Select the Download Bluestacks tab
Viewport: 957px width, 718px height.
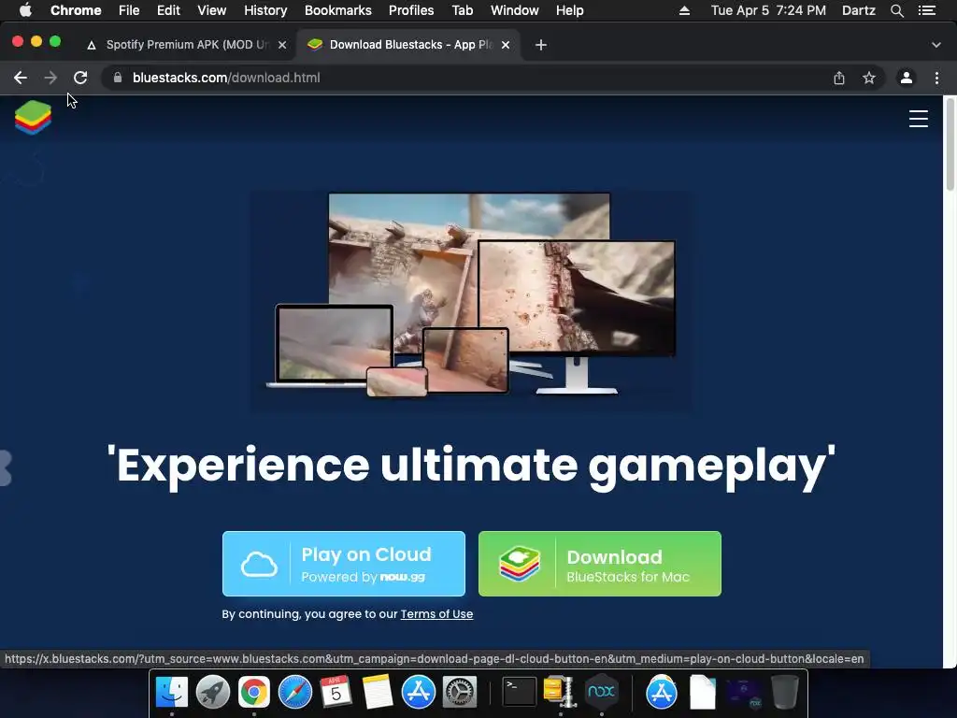point(407,45)
